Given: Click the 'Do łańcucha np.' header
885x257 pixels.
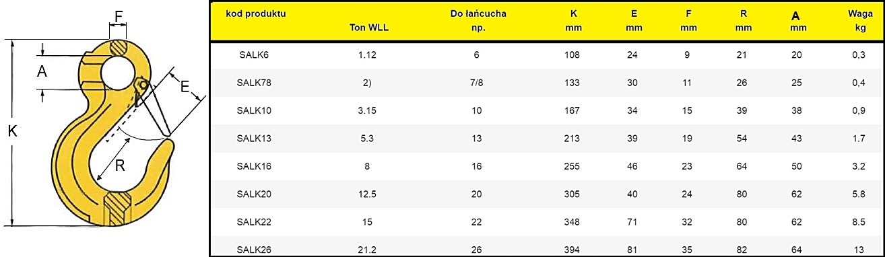Looking at the screenshot, I should (x=478, y=21).
